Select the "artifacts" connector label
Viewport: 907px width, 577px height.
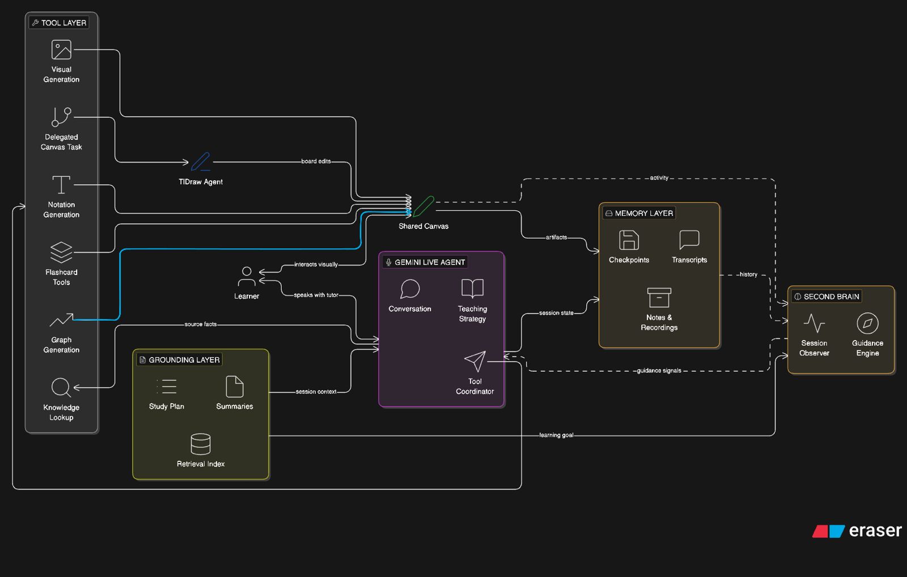tap(556, 237)
